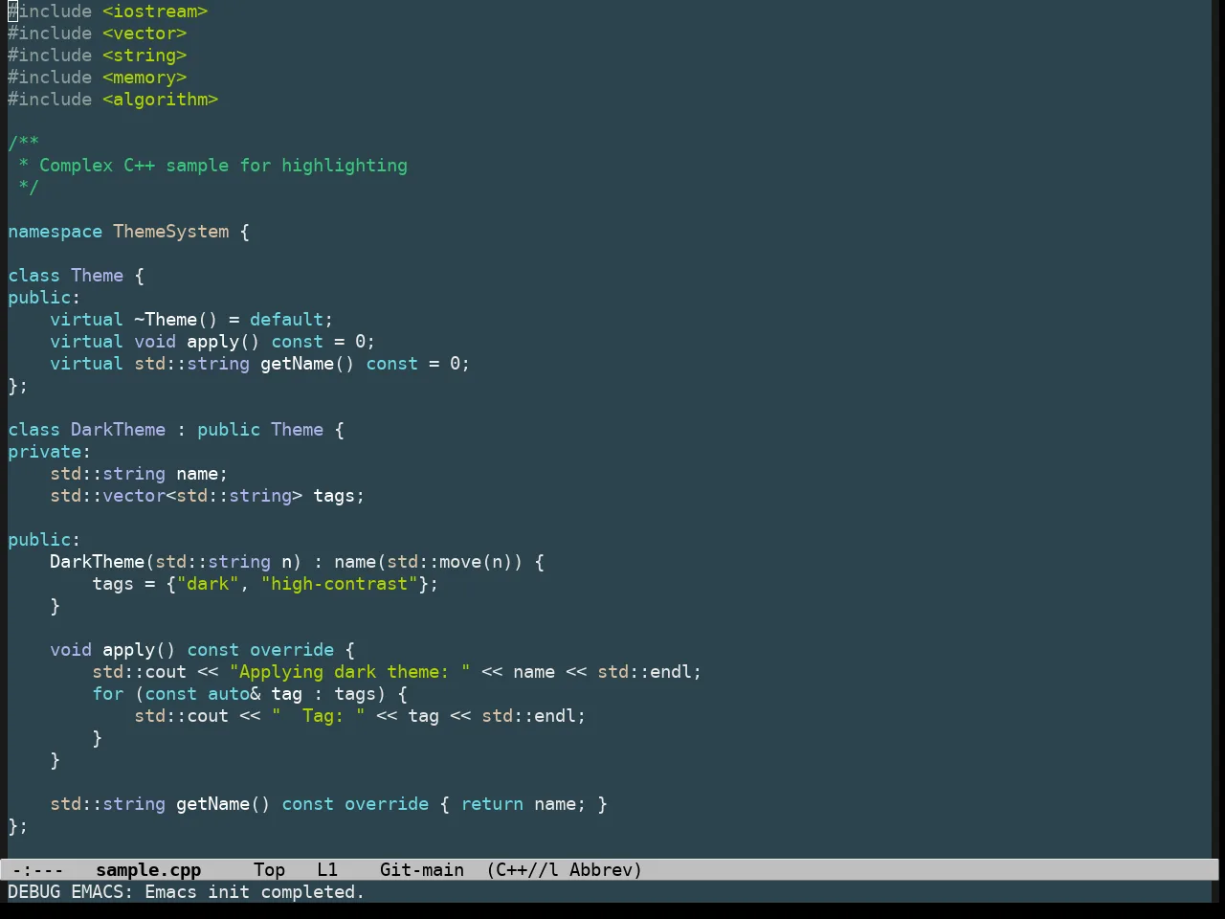1225x919 pixels.
Task: Click the '<string>' include header
Action: [x=145, y=56]
